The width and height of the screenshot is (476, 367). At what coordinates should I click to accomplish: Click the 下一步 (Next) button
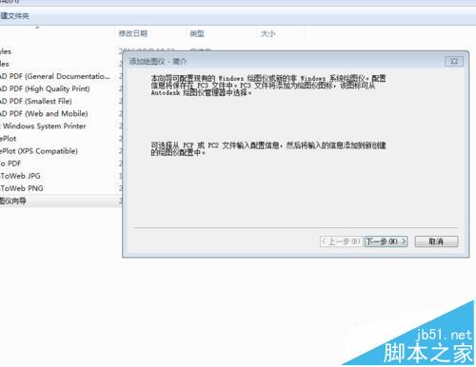pyautogui.click(x=387, y=241)
